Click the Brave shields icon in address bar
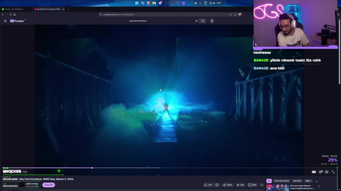Screen dimensions: 341x191 [240, 15]
